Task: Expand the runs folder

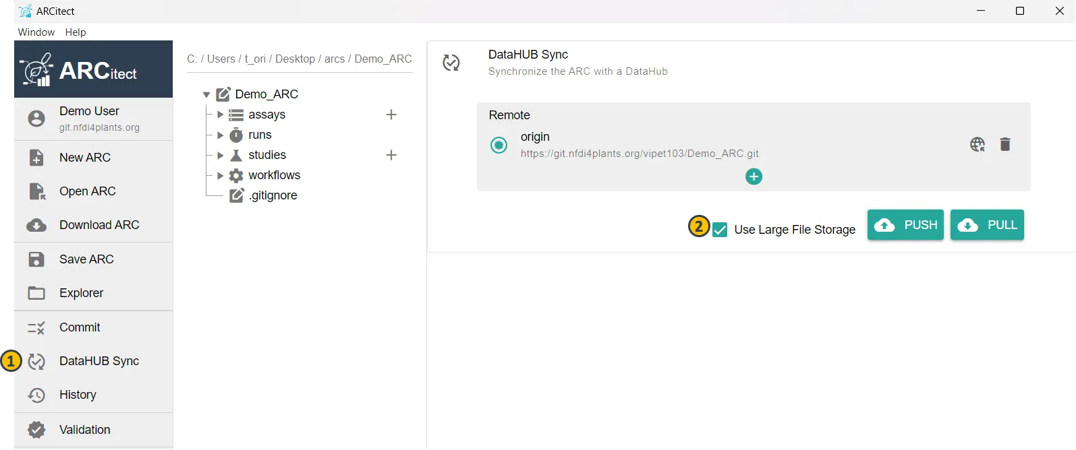Action: 220,135
